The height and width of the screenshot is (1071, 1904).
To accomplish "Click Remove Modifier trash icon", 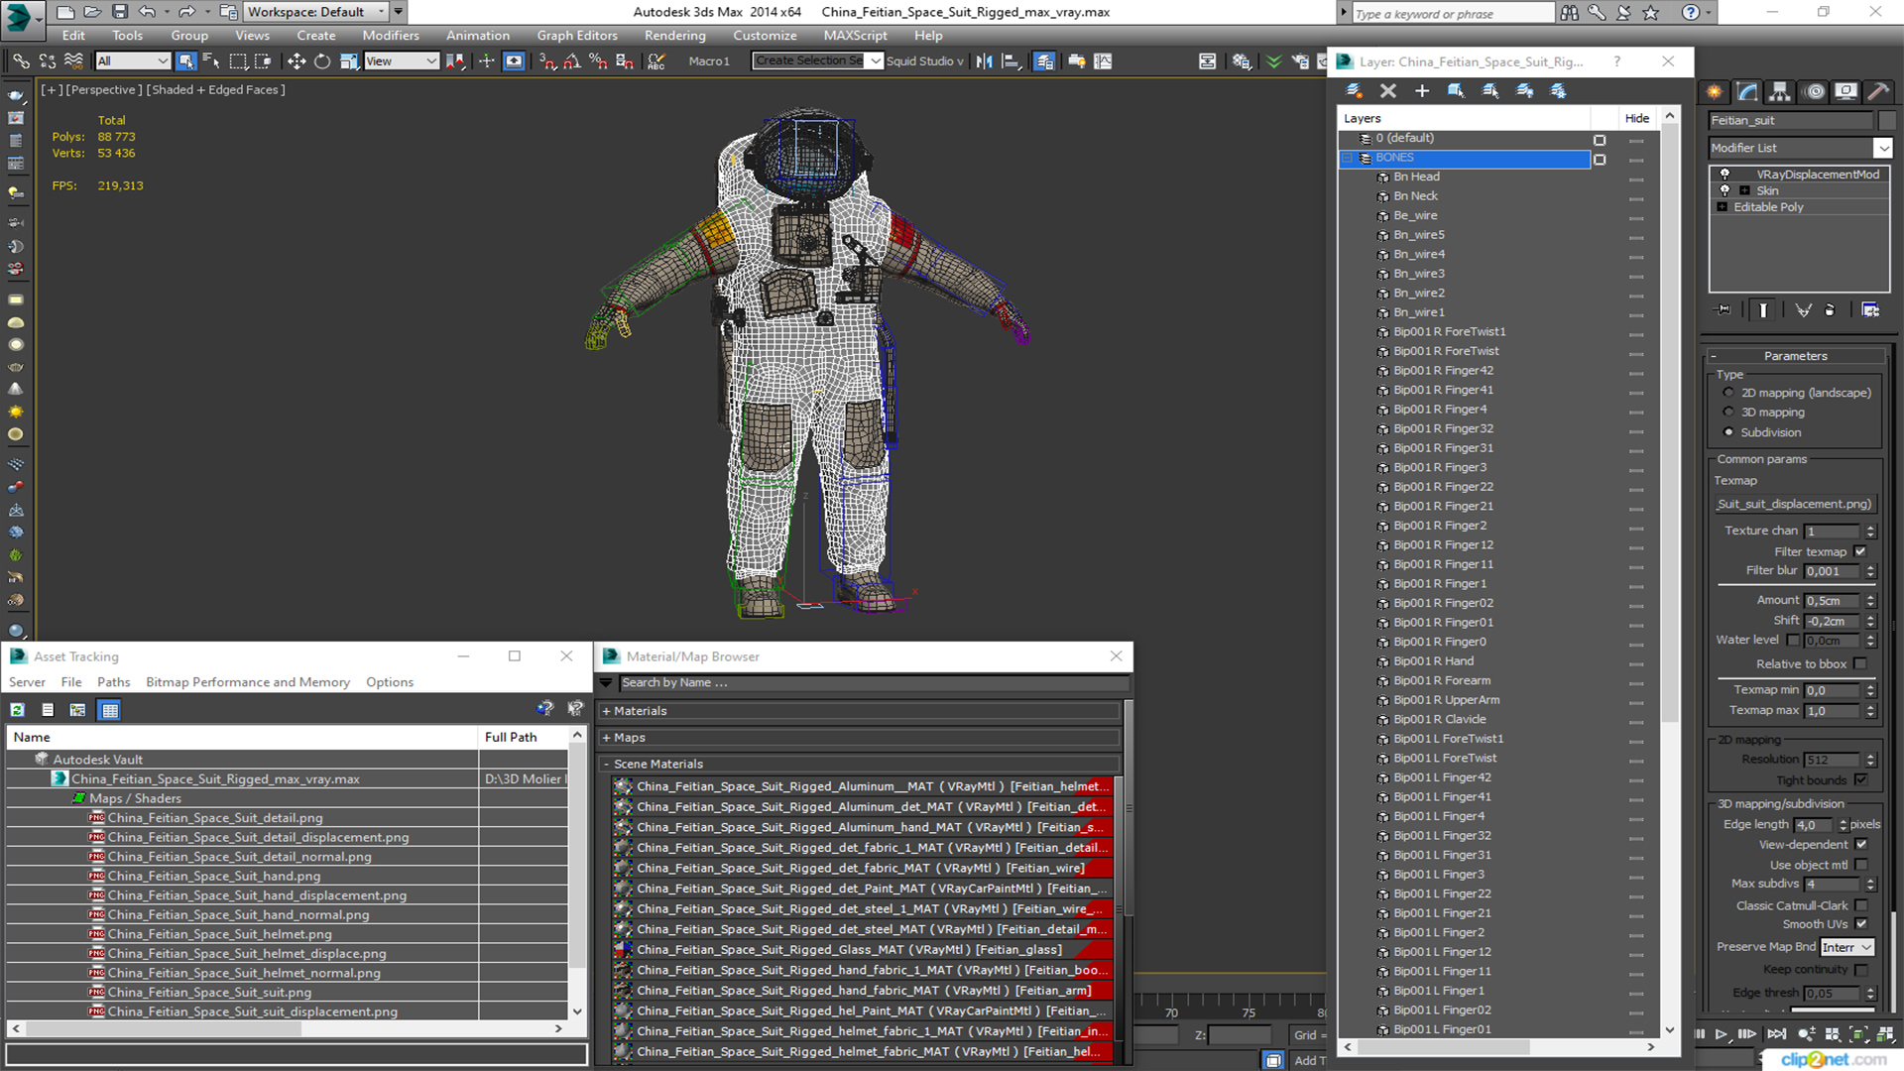I will point(1830,310).
